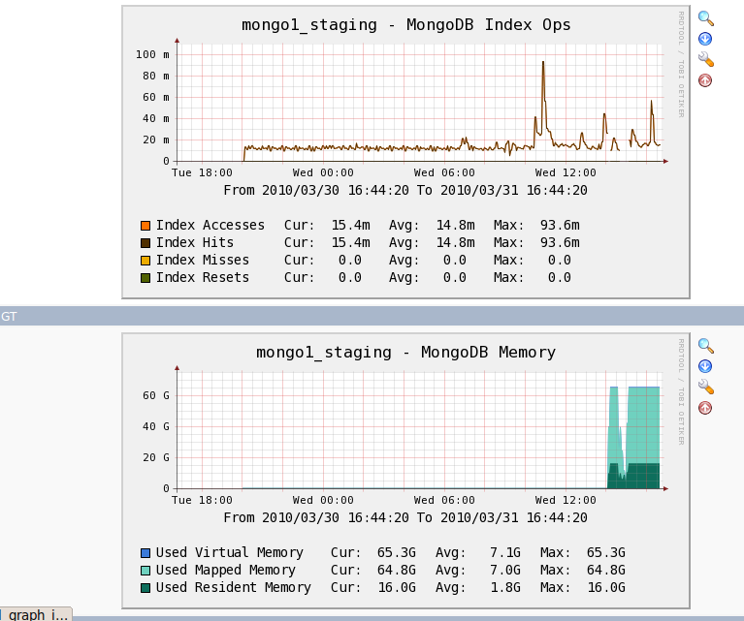The width and height of the screenshot is (744, 621).
Task: Click 'mongo1_staging - MongoDB Index Ops' title
Action: coord(406,24)
